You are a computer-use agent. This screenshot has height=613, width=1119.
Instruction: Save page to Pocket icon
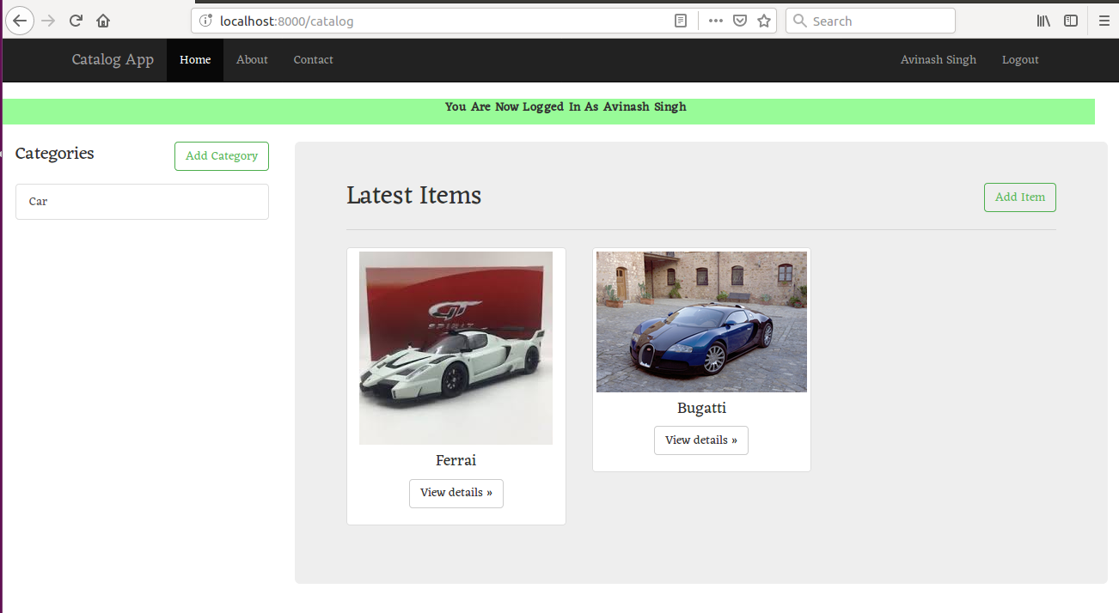(x=739, y=21)
